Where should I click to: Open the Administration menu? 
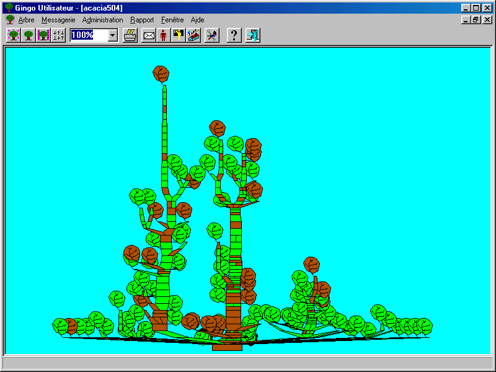[x=102, y=20]
